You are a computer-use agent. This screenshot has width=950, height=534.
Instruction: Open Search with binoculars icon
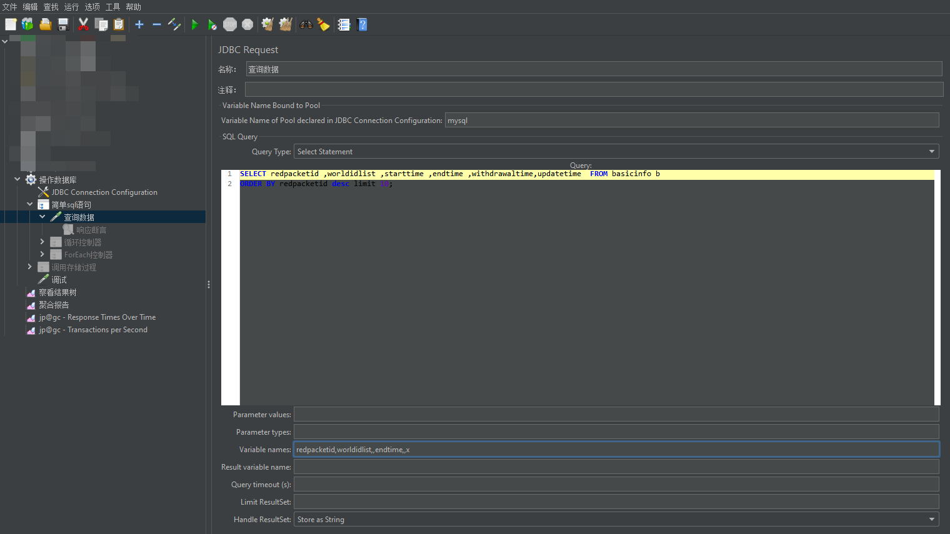(x=306, y=24)
